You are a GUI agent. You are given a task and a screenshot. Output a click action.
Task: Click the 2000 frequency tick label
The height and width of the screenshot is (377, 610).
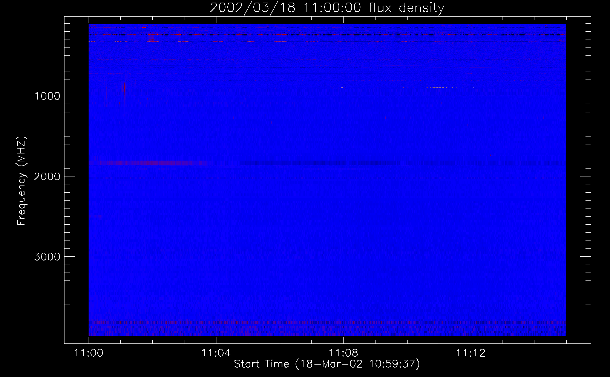coord(47,176)
